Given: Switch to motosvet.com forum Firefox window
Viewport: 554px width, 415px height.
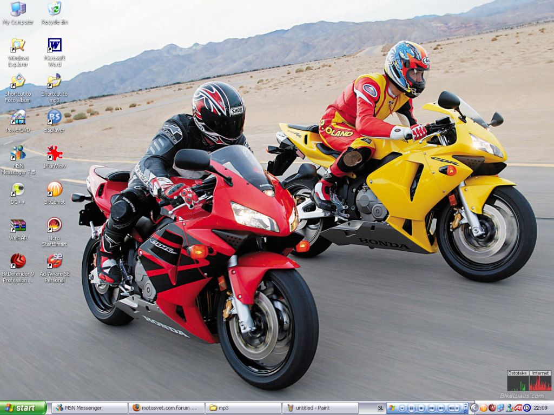Looking at the screenshot, I should (x=167, y=408).
